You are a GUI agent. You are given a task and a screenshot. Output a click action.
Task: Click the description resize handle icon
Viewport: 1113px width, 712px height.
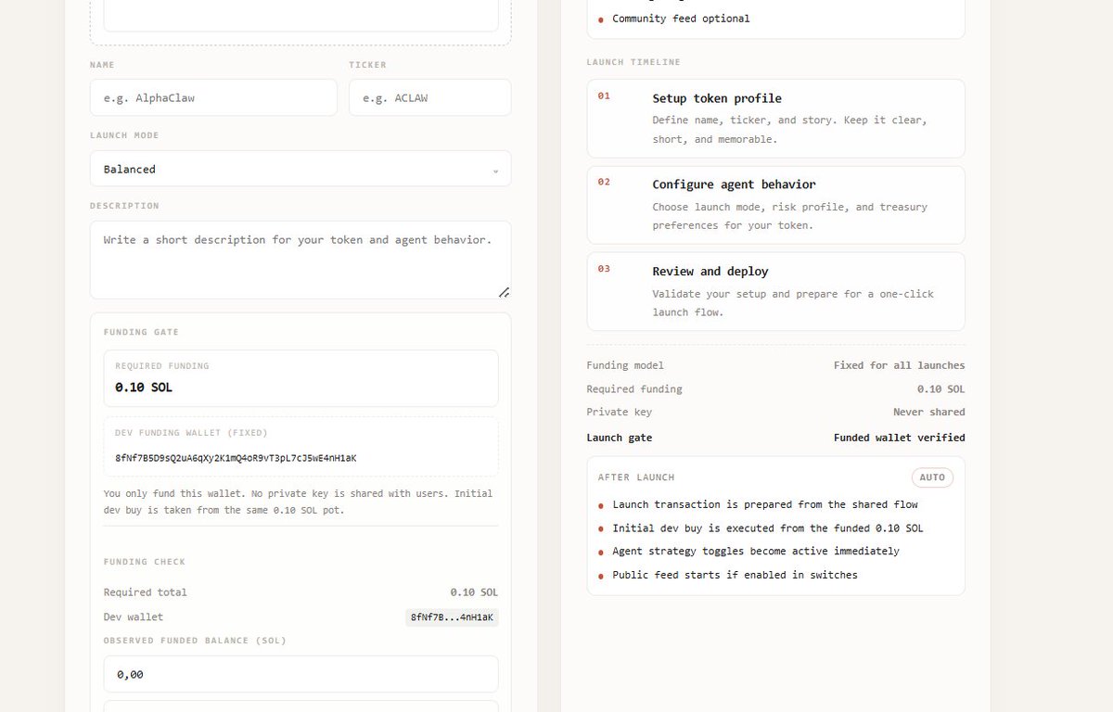504,292
